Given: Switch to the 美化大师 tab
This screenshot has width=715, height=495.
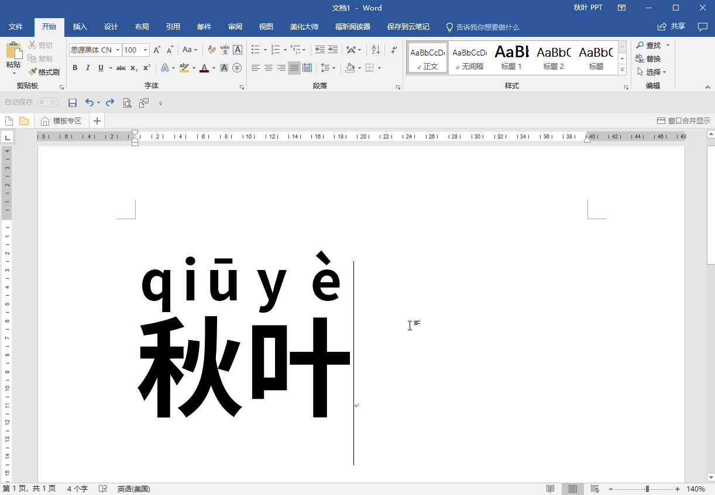Looking at the screenshot, I should [304, 27].
